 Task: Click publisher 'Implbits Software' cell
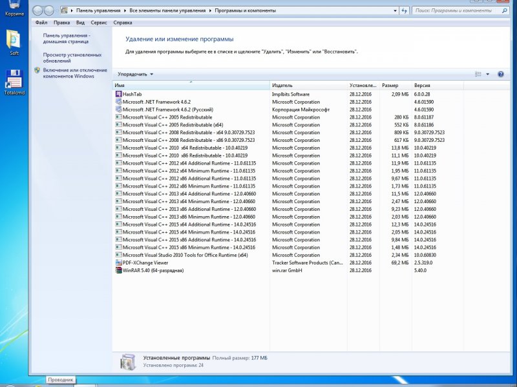pyautogui.click(x=291, y=94)
